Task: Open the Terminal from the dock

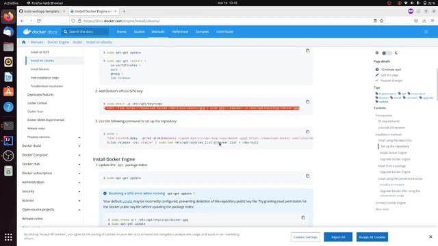Action: [x=8, y=126]
